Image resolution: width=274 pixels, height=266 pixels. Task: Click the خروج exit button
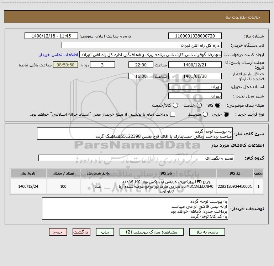[x=58, y=232]
